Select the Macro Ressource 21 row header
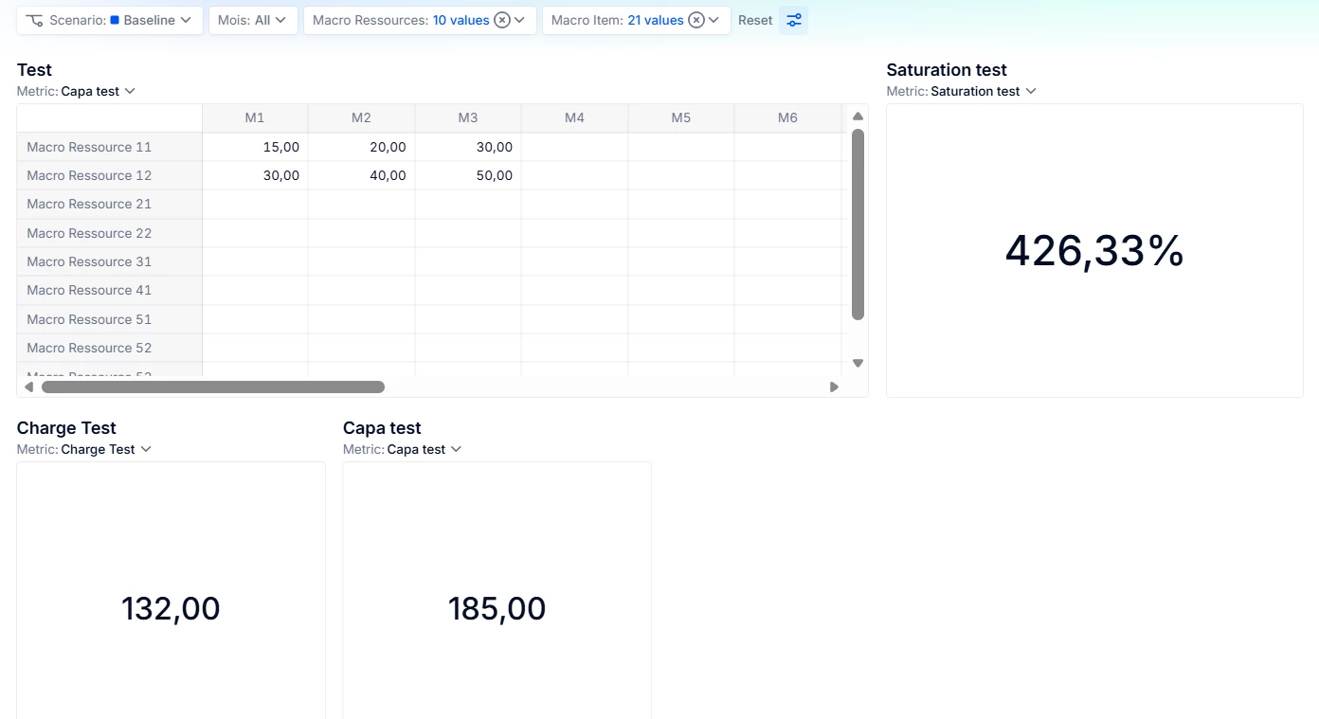This screenshot has width=1319, height=719. coord(89,204)
